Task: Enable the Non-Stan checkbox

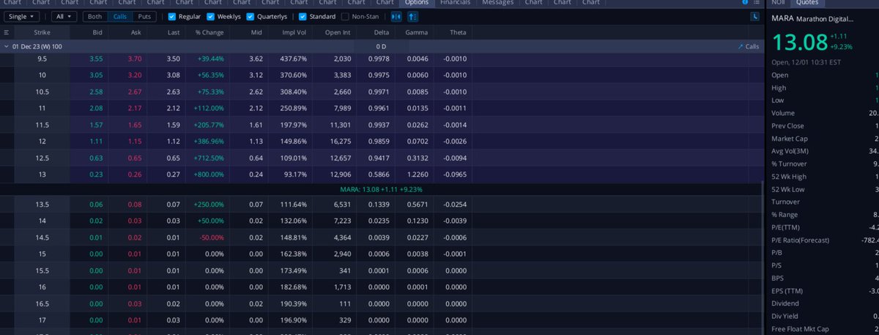Action: point(345,16)
